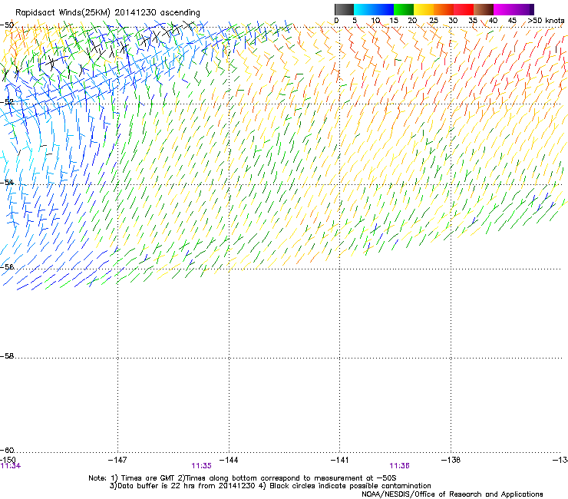Click the legend tick label 25
Screen dimensions: 568x499
(x=434, y=21)
